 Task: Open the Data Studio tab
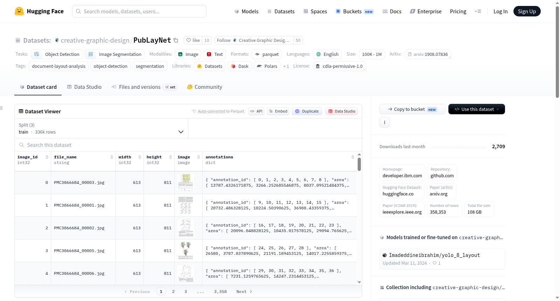[84, 87]
